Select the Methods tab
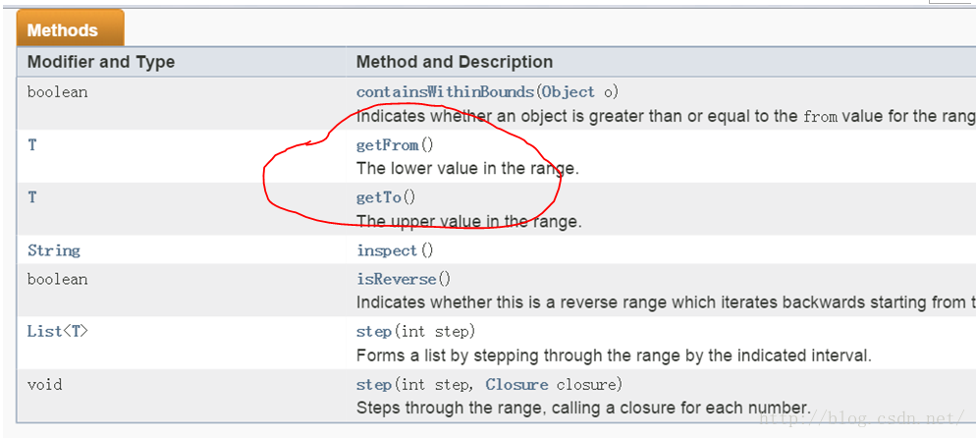 click(x=63, y=30)
